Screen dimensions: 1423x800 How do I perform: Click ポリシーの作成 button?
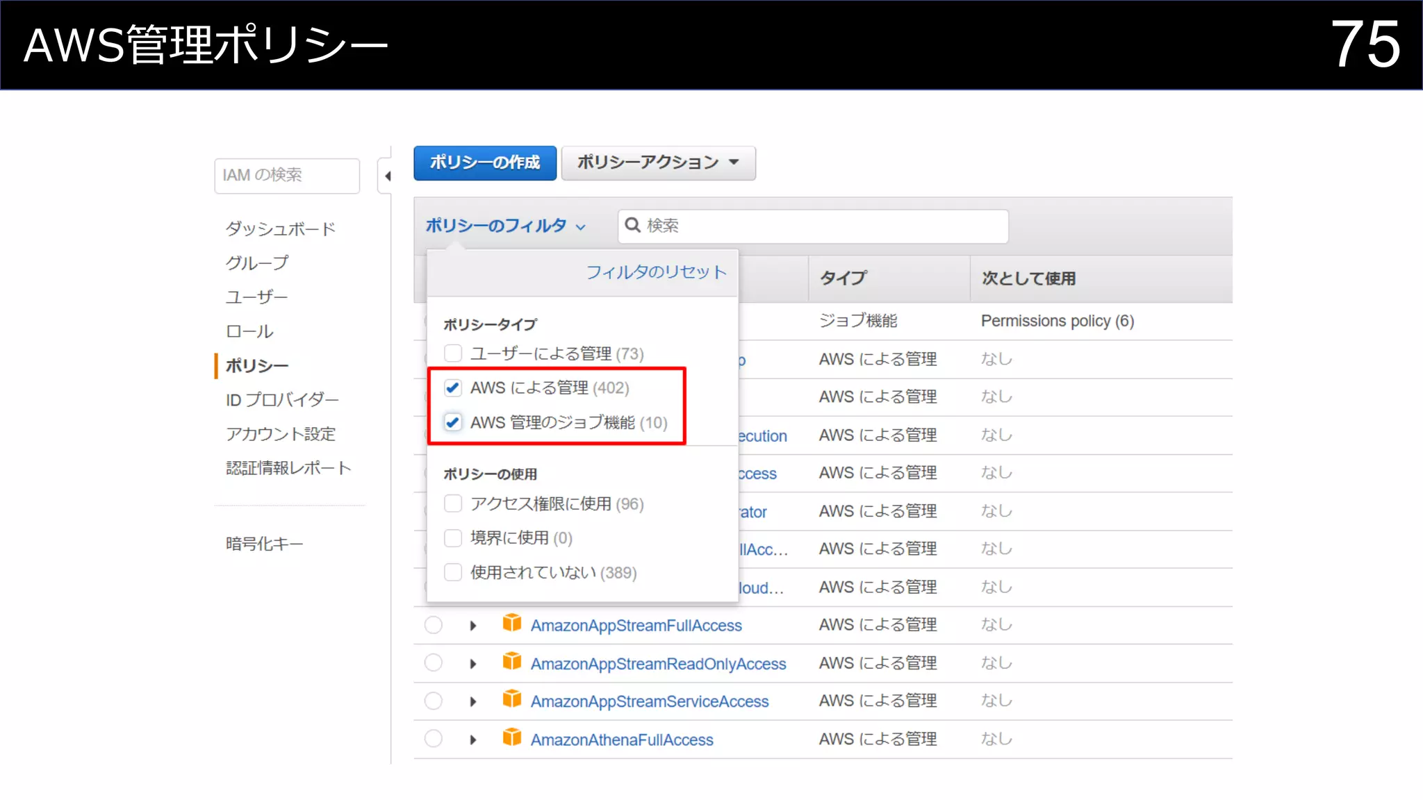[x=485, y=162]
